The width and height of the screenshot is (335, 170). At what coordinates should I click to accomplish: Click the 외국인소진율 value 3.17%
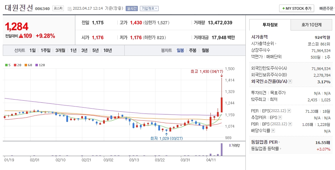pyautogui.click(x=324, y=82)
